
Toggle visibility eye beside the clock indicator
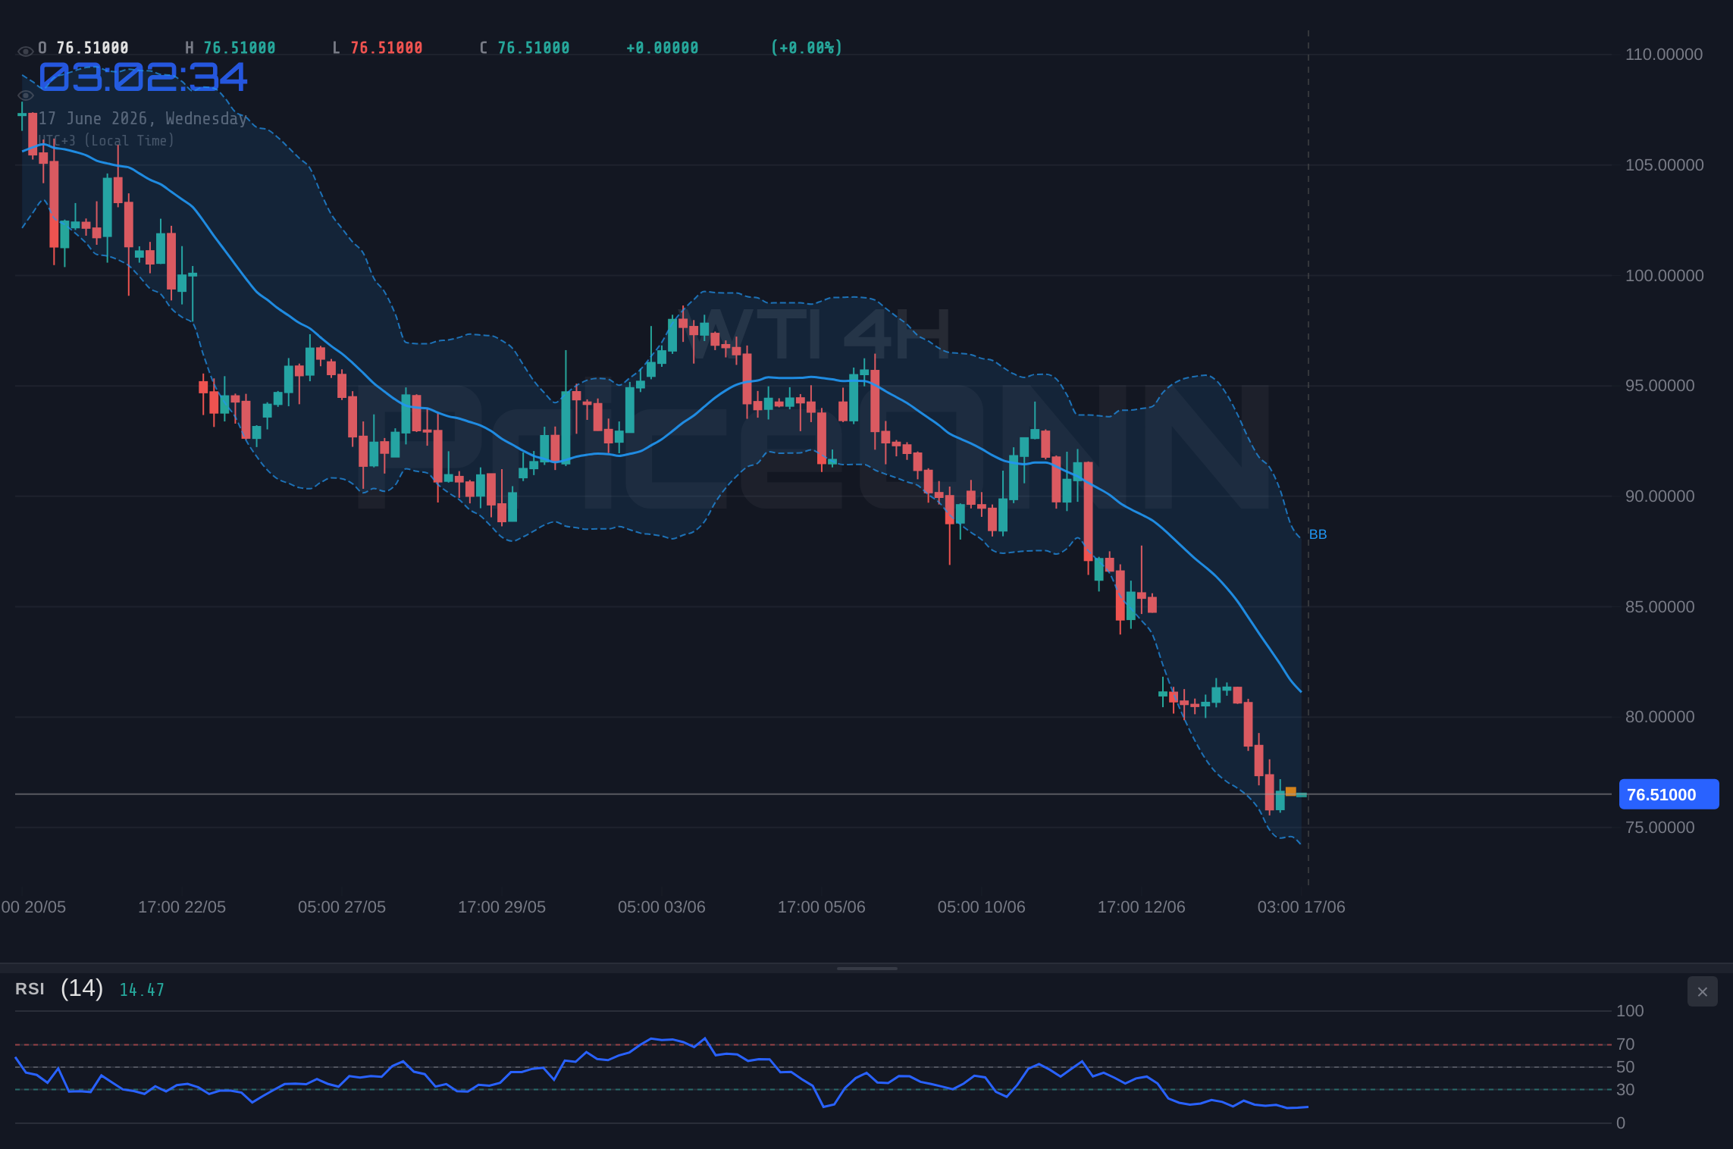pos(25,95)
